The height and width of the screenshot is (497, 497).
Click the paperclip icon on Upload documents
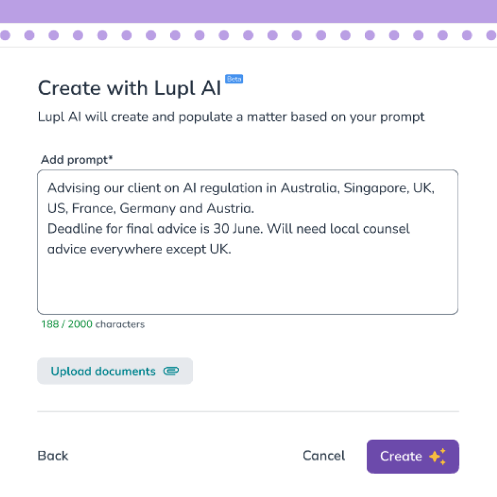pyautogui.click(x=172, y=371)
